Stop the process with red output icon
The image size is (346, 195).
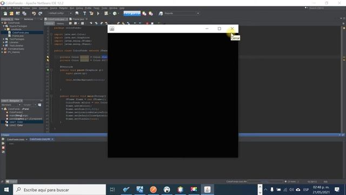coord(3,147)
